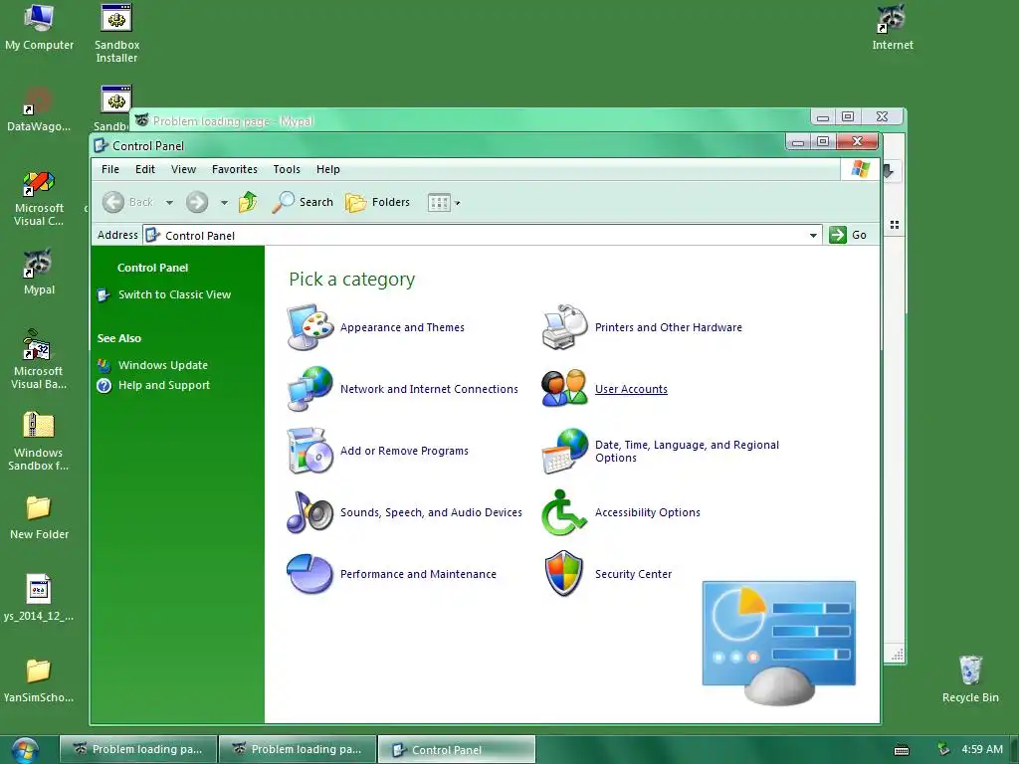Click the Appearance and Themes text link
Image resolution: width=1019 pixels, height=764 pixels.
click(402, 327)
